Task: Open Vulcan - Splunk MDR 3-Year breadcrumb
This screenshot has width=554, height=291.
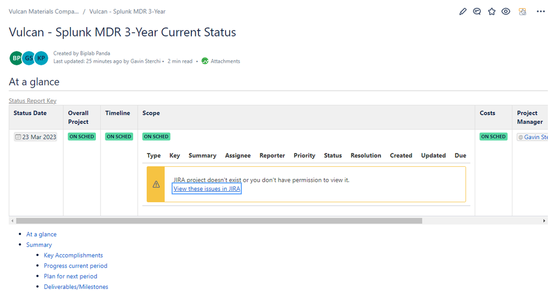Action: pos(127,11)
